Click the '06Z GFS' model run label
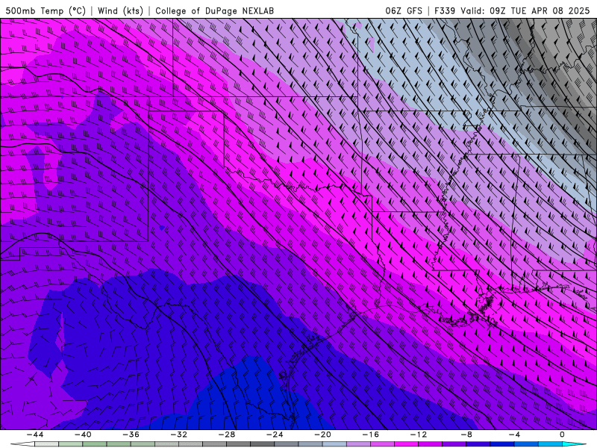597x448 pixels. tap(404, 10)
